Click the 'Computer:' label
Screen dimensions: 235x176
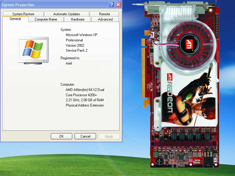[x=68, y=84]
